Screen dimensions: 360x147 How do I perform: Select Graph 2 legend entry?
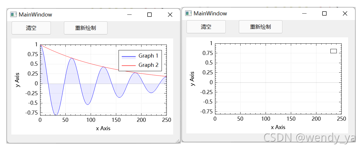tap(140, 65)
